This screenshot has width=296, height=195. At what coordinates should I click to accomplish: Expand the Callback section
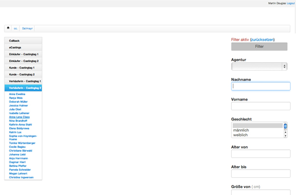pos(23,41)
